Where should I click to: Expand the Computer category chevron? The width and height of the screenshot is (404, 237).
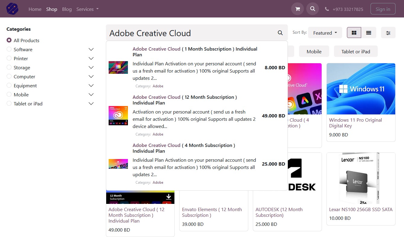[91, 76]
